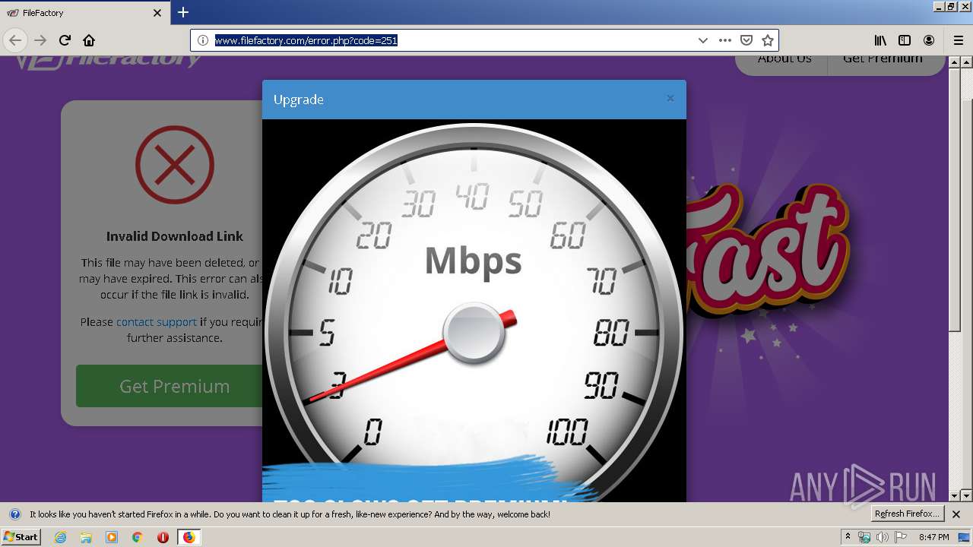Go back to the previous page
The height and width of the screenshot is (547, 973).
tap(15, 40)
